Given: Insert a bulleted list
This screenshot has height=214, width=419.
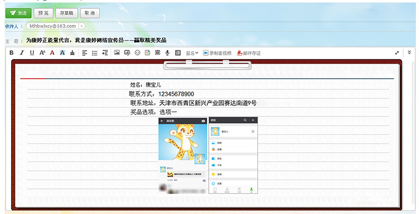Looking at the screenshot, I should (x=95, y=53).
